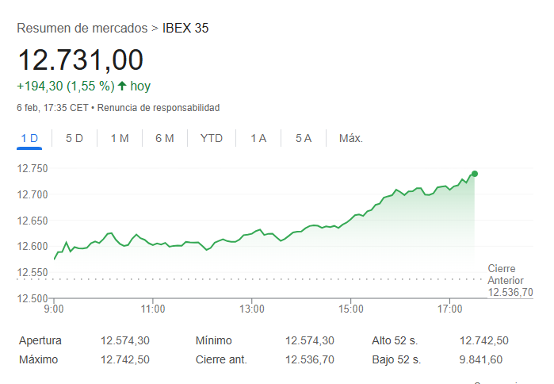This screenshot has height=384, width=554.
Task: Select the 6 M chart tab
Action: click(165, 138)
